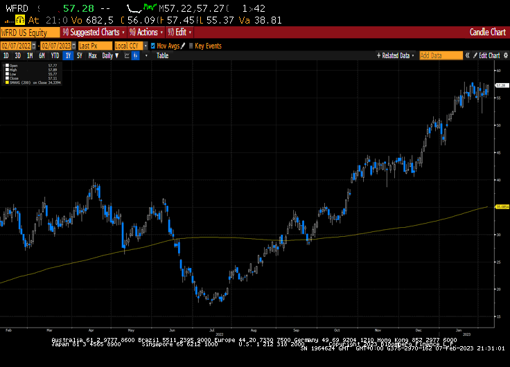Click the start date field 02/07/2022
The width and height of the screenshot is (510, 367).
(x=16, y=46)
